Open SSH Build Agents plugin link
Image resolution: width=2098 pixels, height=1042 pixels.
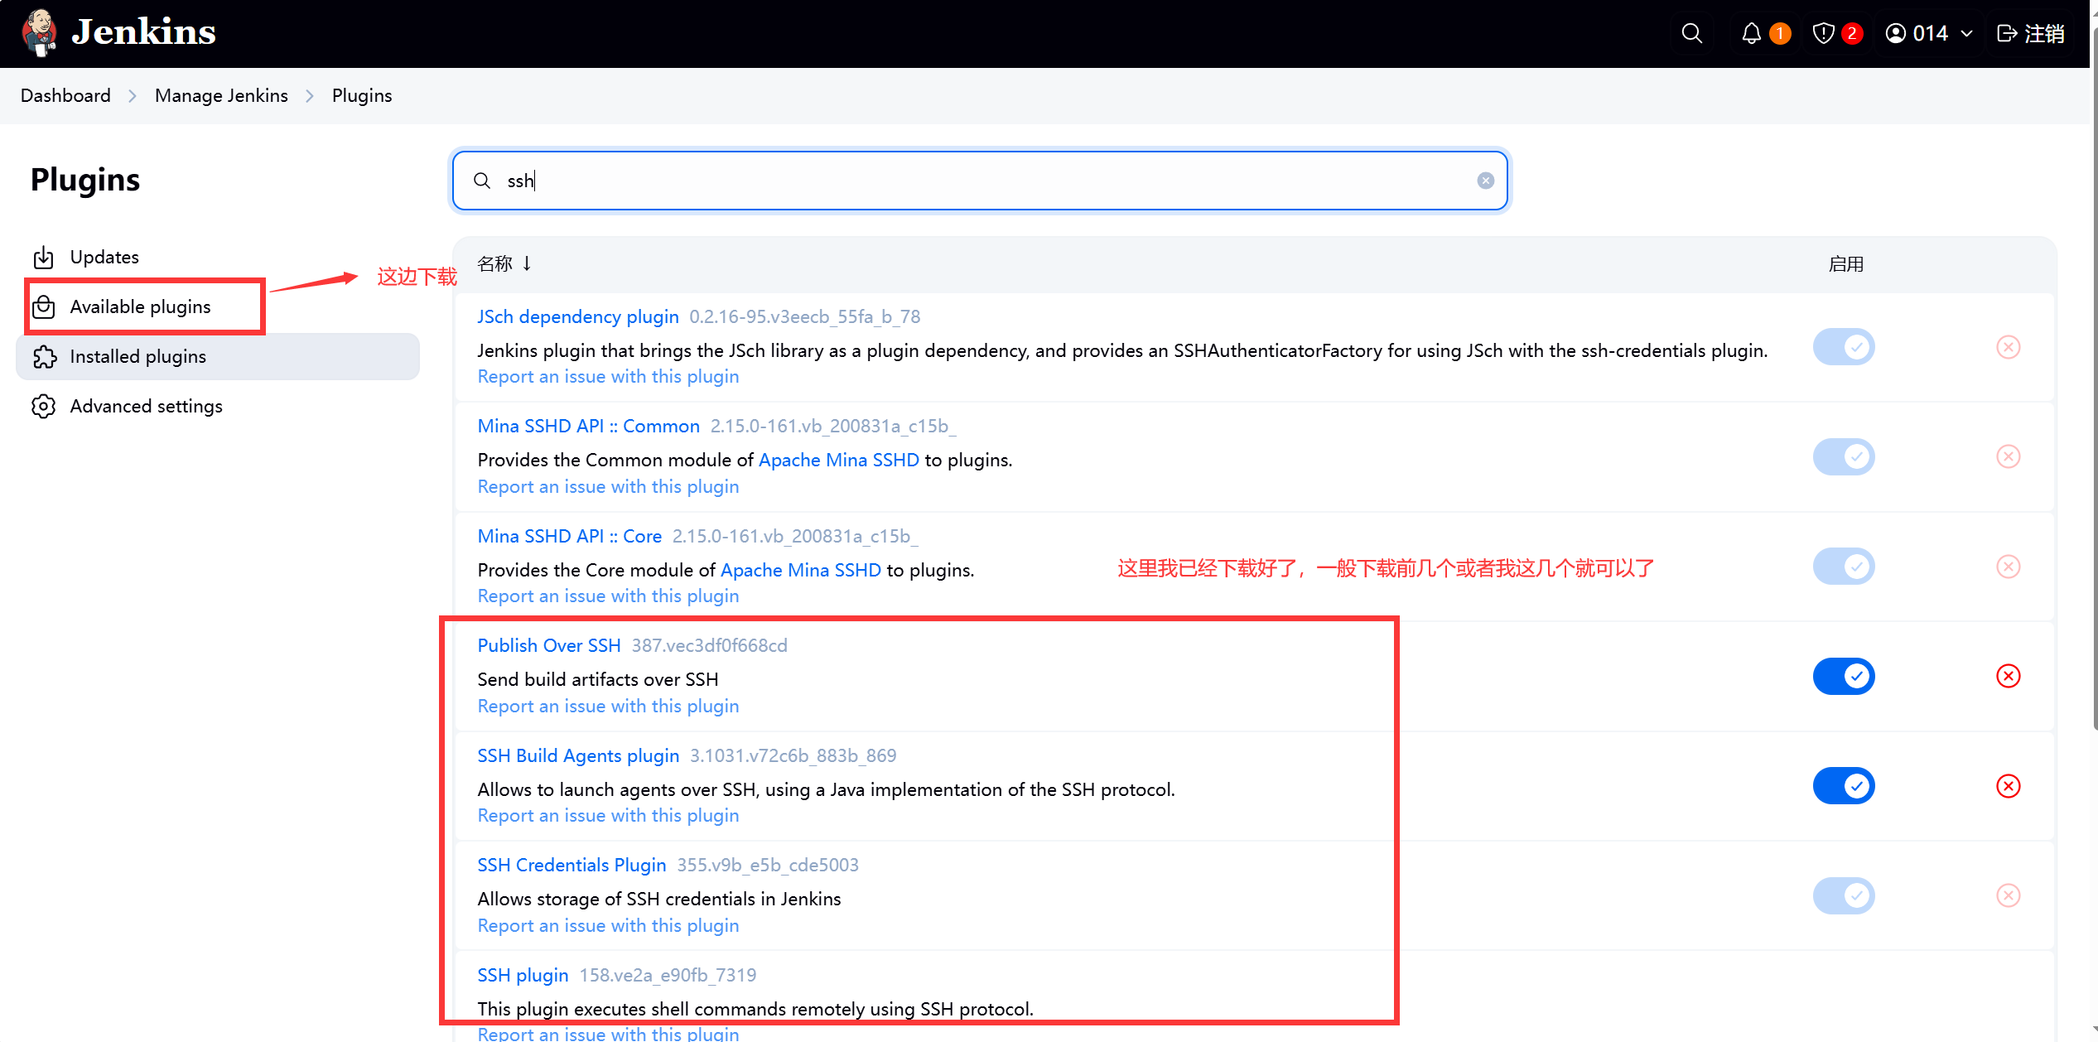578,755
